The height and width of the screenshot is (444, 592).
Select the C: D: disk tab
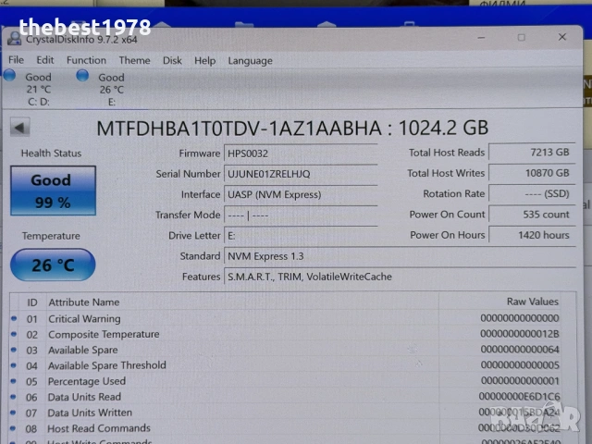pyautogui.click(x=39, y=89)
